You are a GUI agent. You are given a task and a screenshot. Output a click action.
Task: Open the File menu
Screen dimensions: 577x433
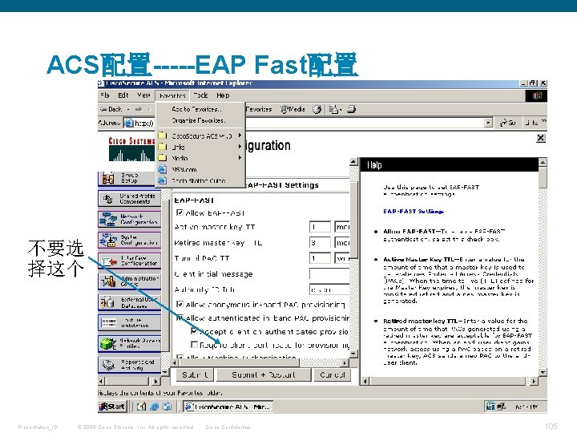tap(105, 95)
